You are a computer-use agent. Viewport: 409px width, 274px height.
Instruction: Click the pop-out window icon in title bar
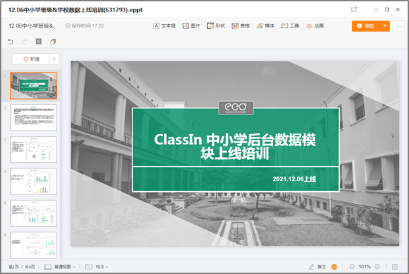point(354,9)
